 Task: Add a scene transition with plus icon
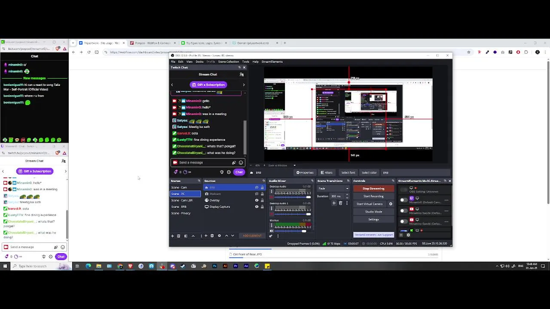click(334, 203)
